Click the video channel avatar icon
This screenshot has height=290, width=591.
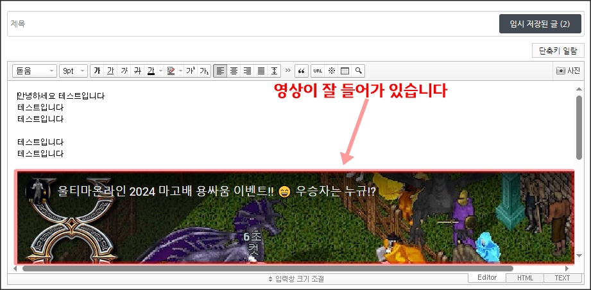37,191
